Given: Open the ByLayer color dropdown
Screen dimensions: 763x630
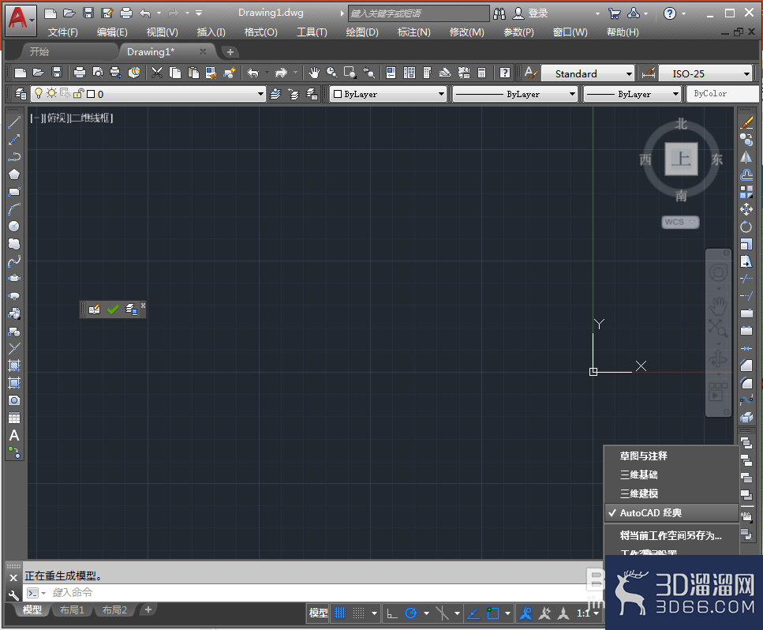Looking at the screenshot, I should coord(441,93).
